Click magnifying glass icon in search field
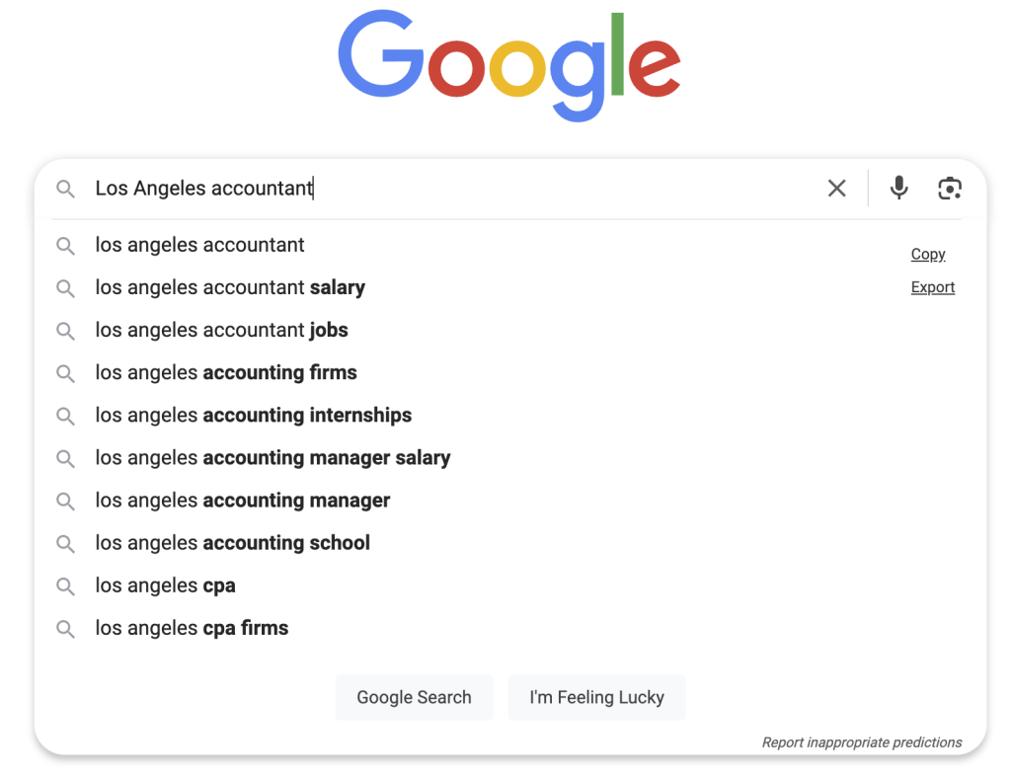This screenshot has height=779, width=1011. click(x=65, y=189)
